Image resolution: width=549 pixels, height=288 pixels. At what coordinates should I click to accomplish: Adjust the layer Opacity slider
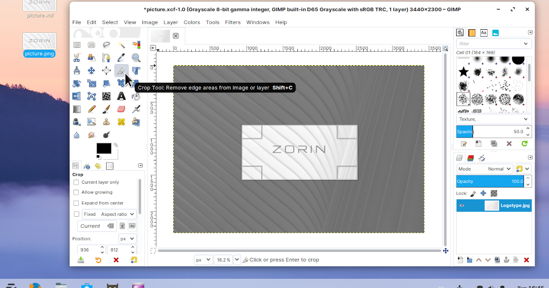point(490,181)
